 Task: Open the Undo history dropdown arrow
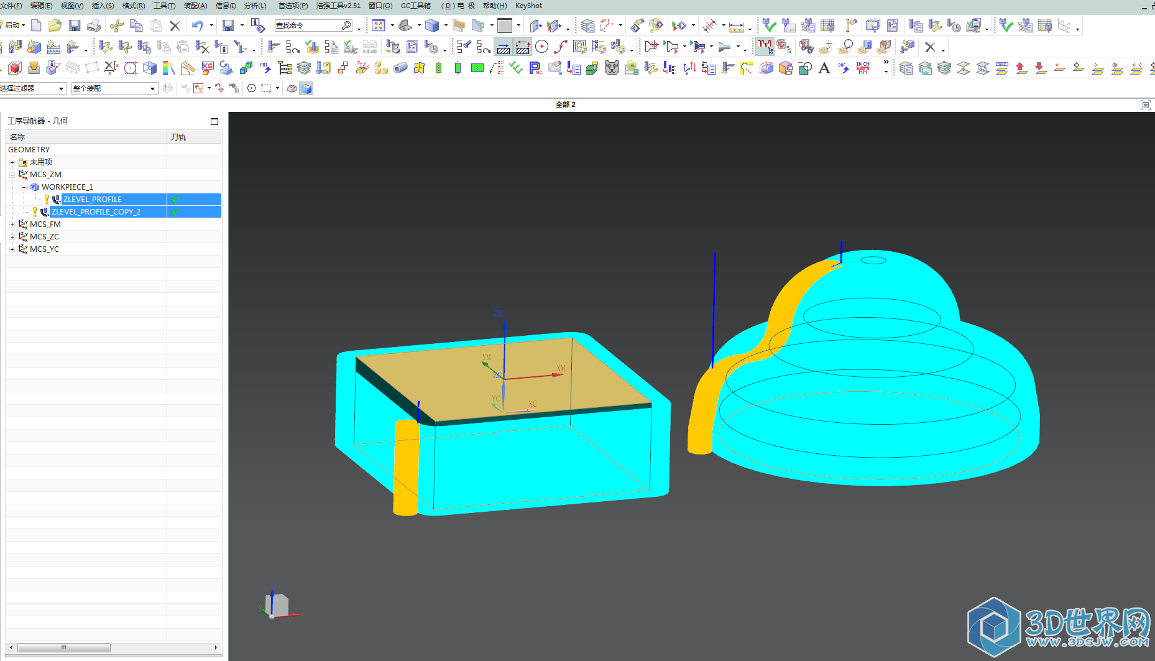pos(211,25)
